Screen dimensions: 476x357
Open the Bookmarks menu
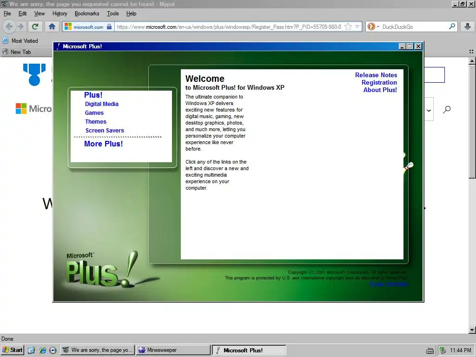pos(87,13)
